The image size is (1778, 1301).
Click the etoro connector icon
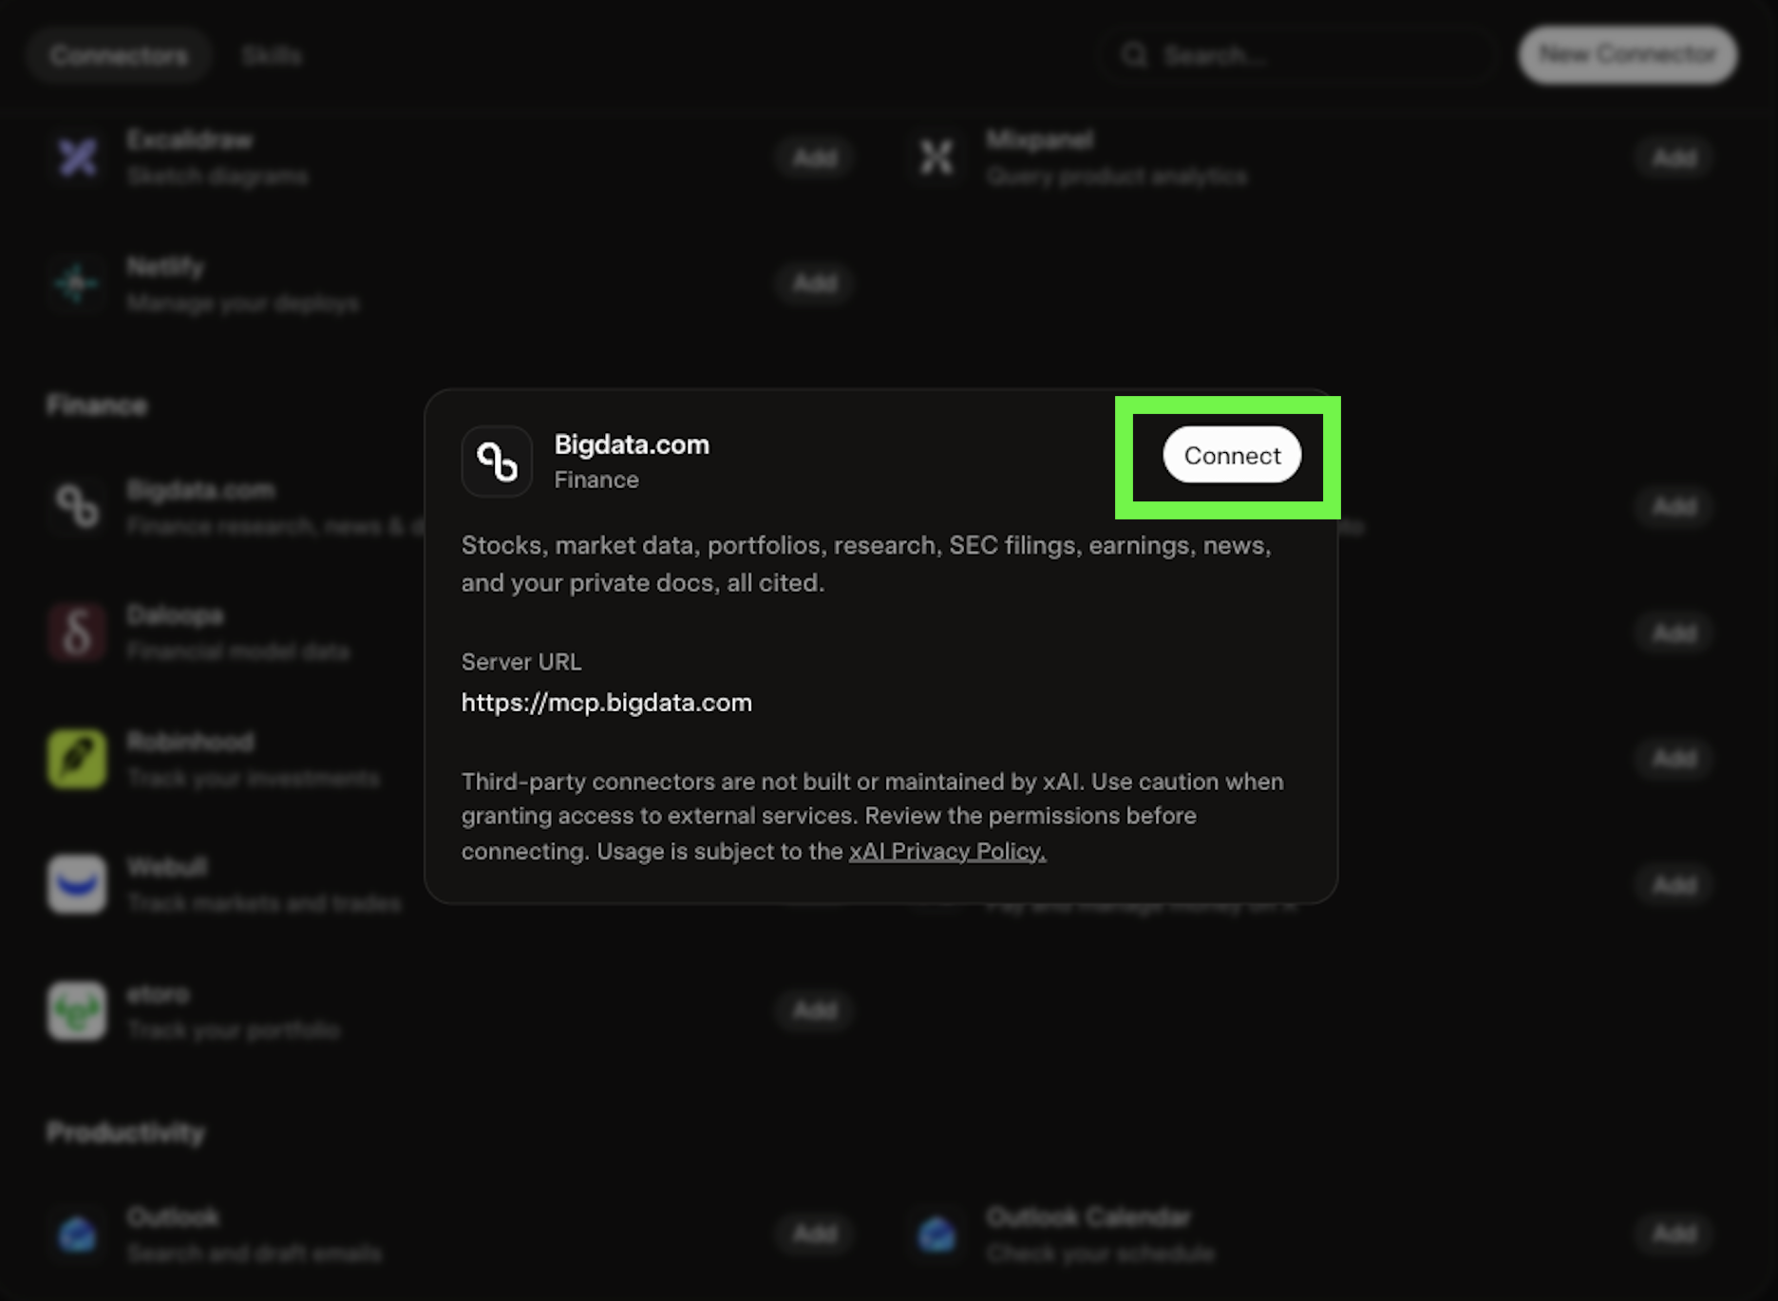tap(77, 1011)
